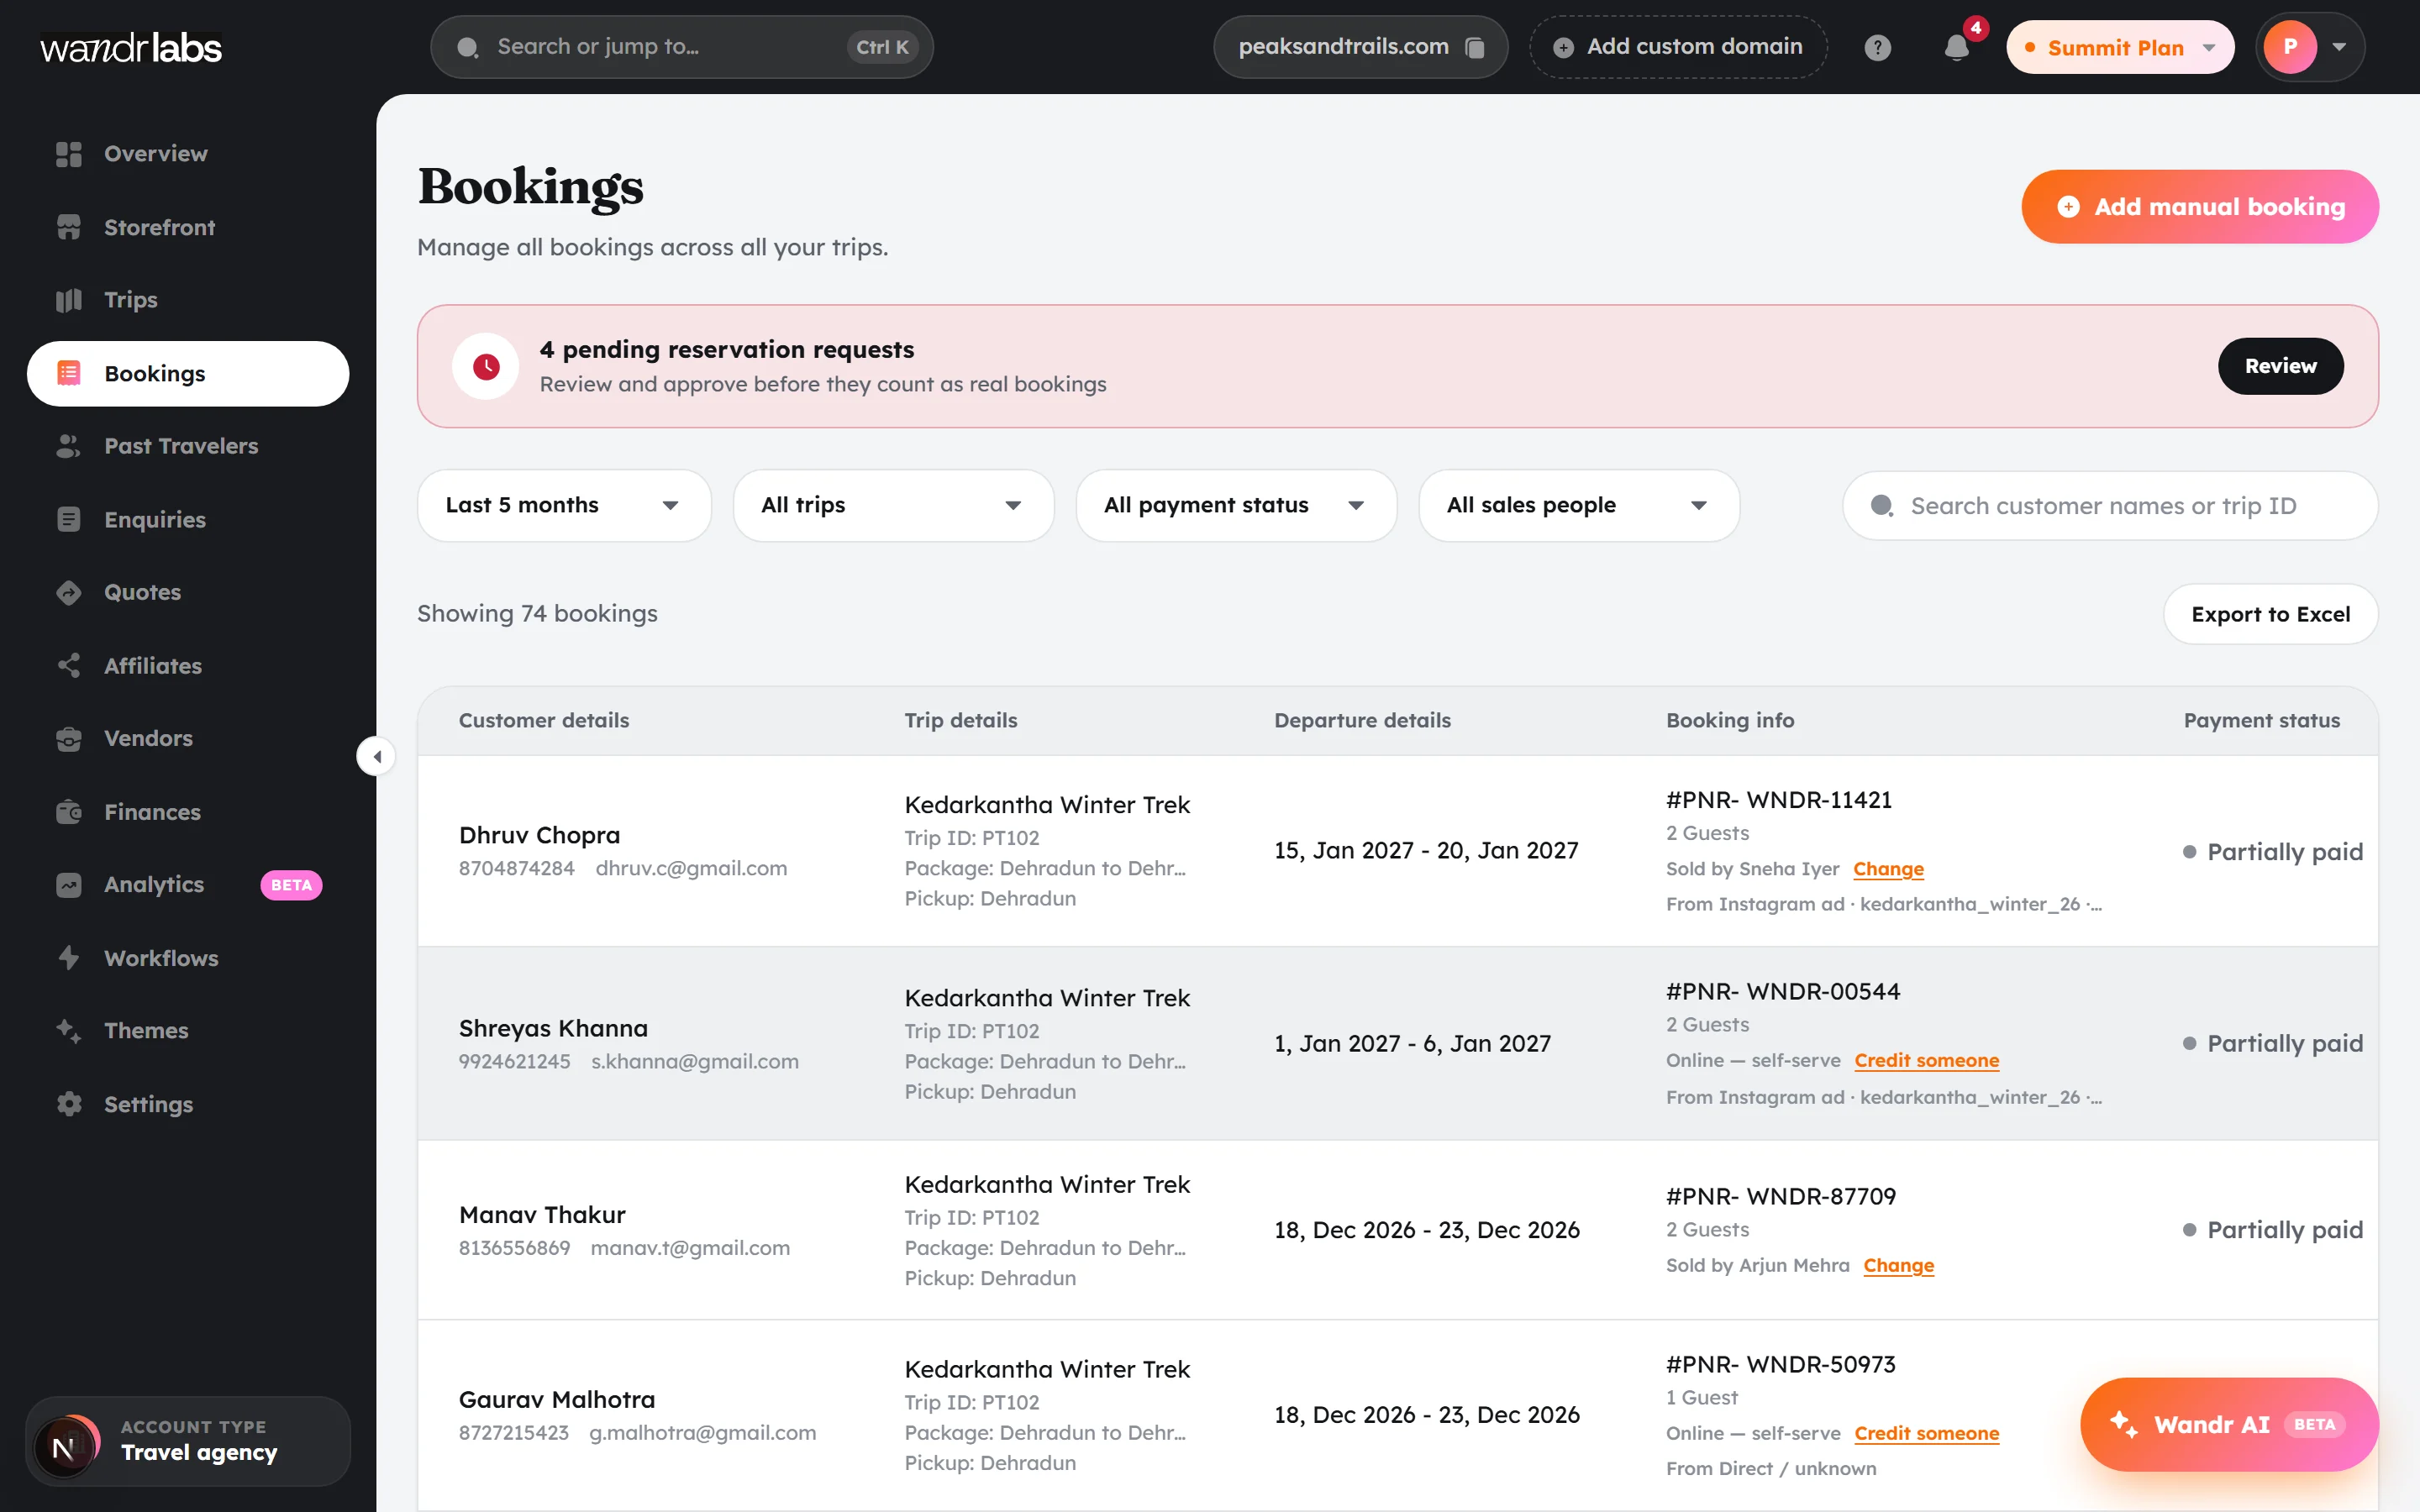
Task: Click the Quotes tag icon
Action: click(x=68, y=592)
